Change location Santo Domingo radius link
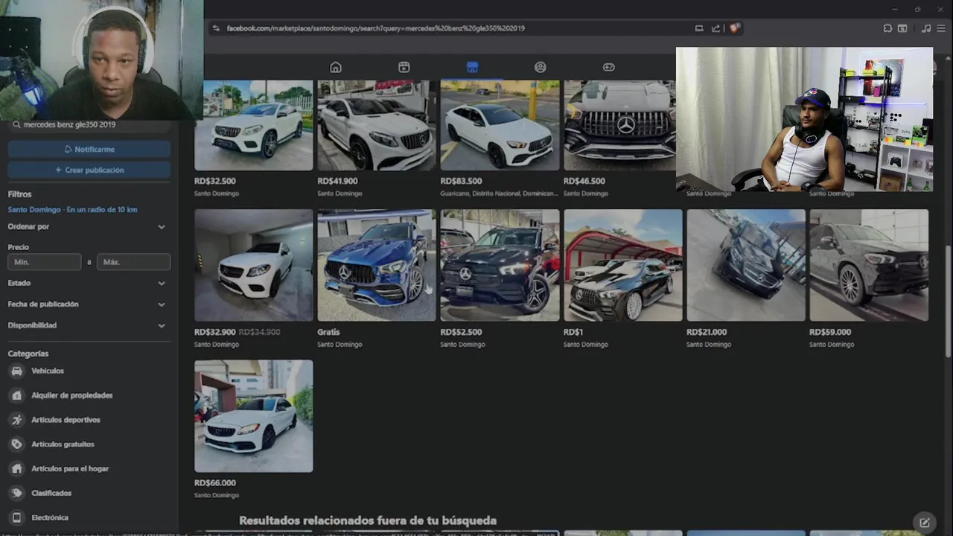 coord(72,210)
